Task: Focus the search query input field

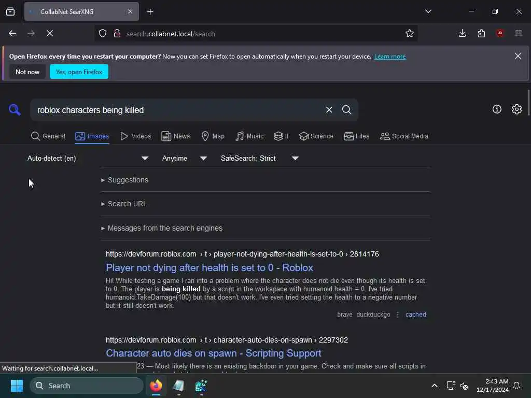Action: coord(178,110)
